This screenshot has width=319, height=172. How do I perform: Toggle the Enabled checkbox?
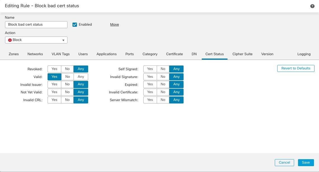75,25
